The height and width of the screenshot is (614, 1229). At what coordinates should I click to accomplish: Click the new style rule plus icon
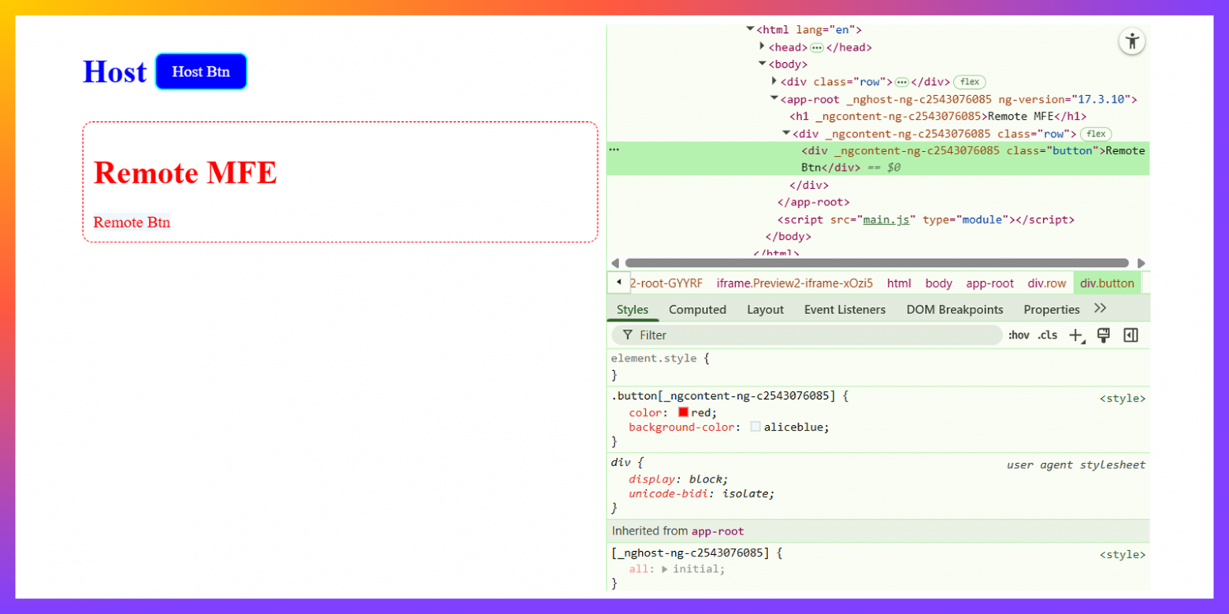1075,335
